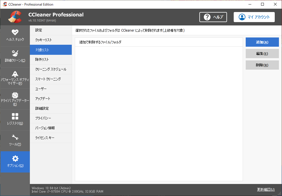Open the ユーザー settings page

[x=51, y=89]
